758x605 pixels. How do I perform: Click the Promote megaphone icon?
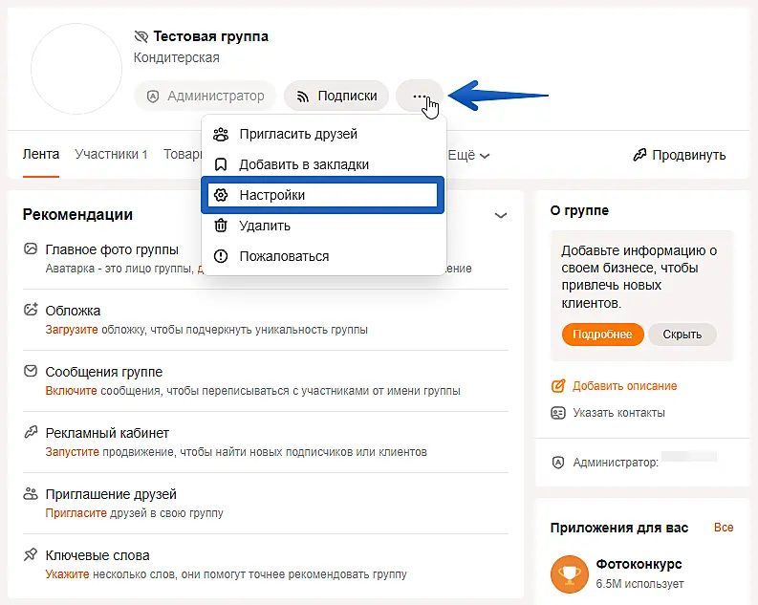pos(639,155)
